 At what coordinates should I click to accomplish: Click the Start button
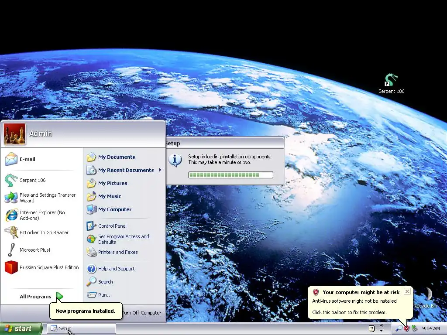click(x=21, y=329)
